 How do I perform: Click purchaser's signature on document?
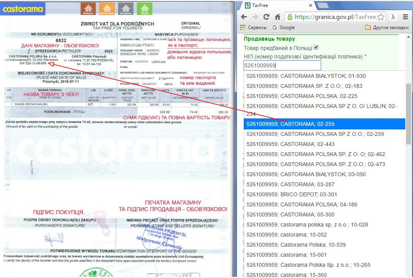53,238
